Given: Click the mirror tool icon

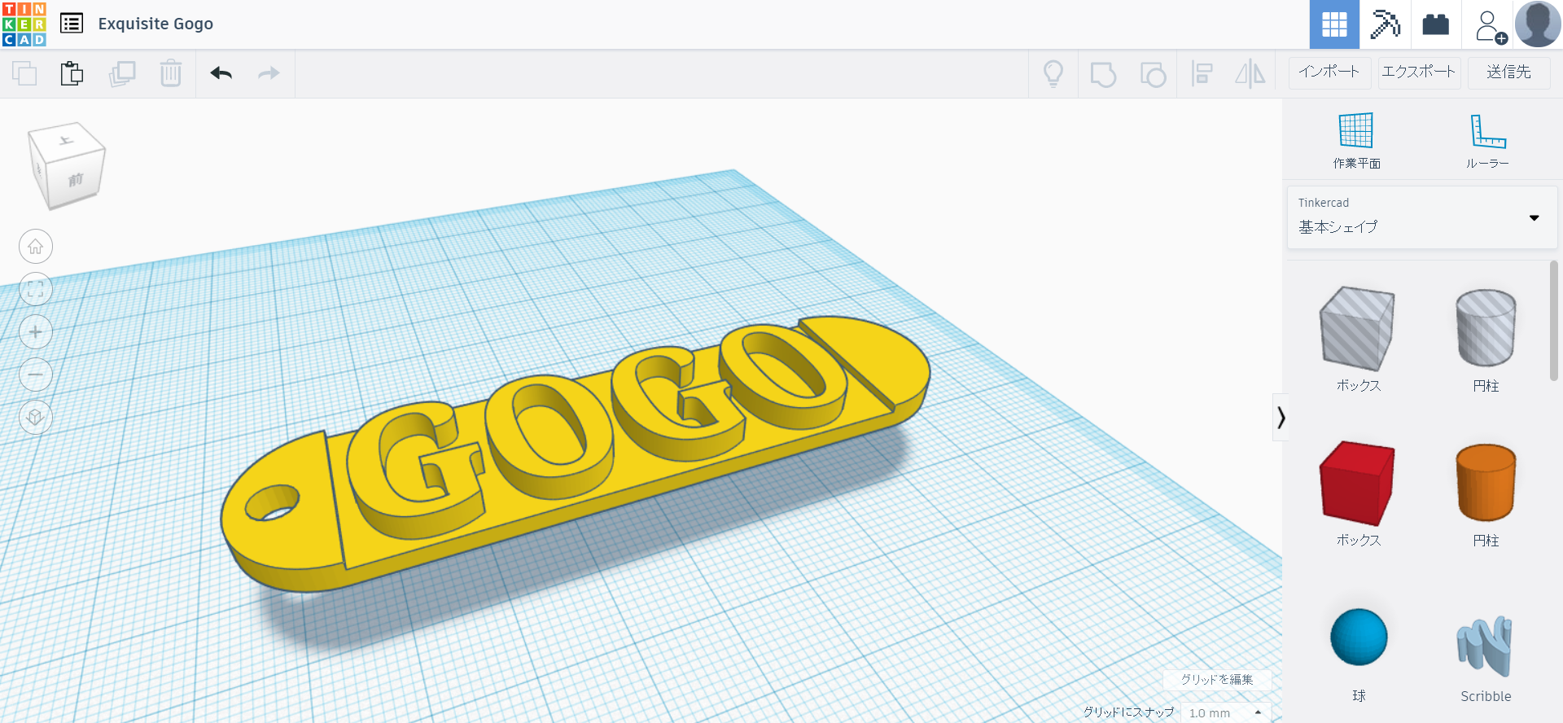Looking at the screenshot, I should pos(1250,73).
